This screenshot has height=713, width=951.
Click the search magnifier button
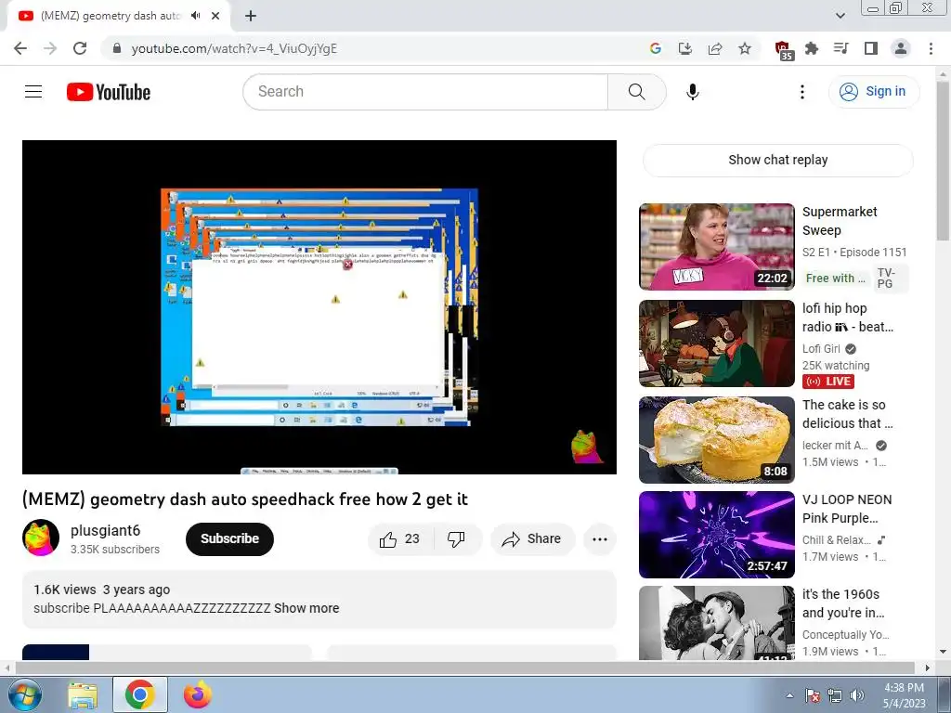tap(637, 92)
